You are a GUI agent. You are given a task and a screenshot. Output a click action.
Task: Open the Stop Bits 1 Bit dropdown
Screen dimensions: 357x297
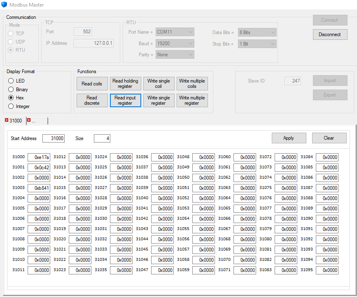[257, 44]
